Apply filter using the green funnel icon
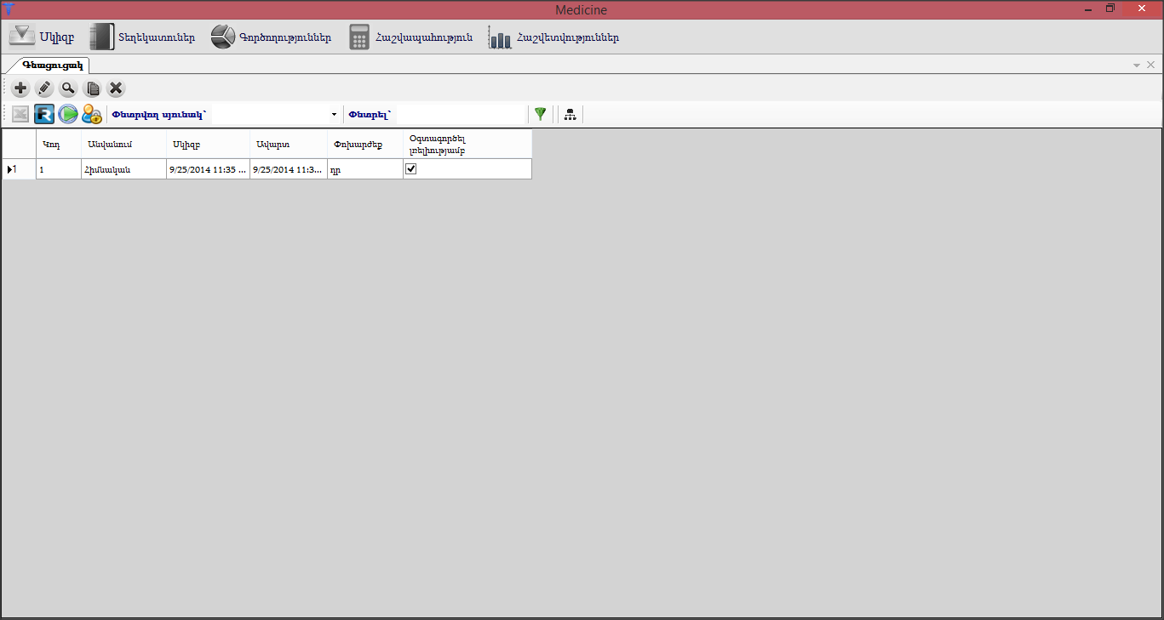 coord(540,114)
